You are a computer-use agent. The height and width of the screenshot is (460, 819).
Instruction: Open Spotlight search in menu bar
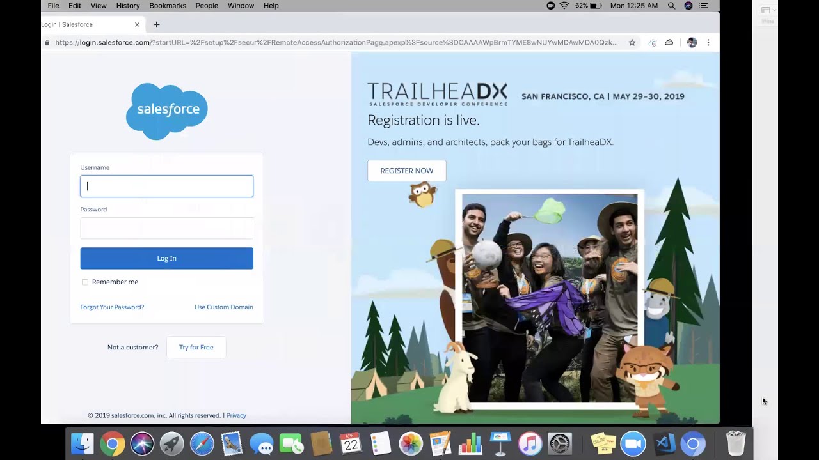click(671, 6)
